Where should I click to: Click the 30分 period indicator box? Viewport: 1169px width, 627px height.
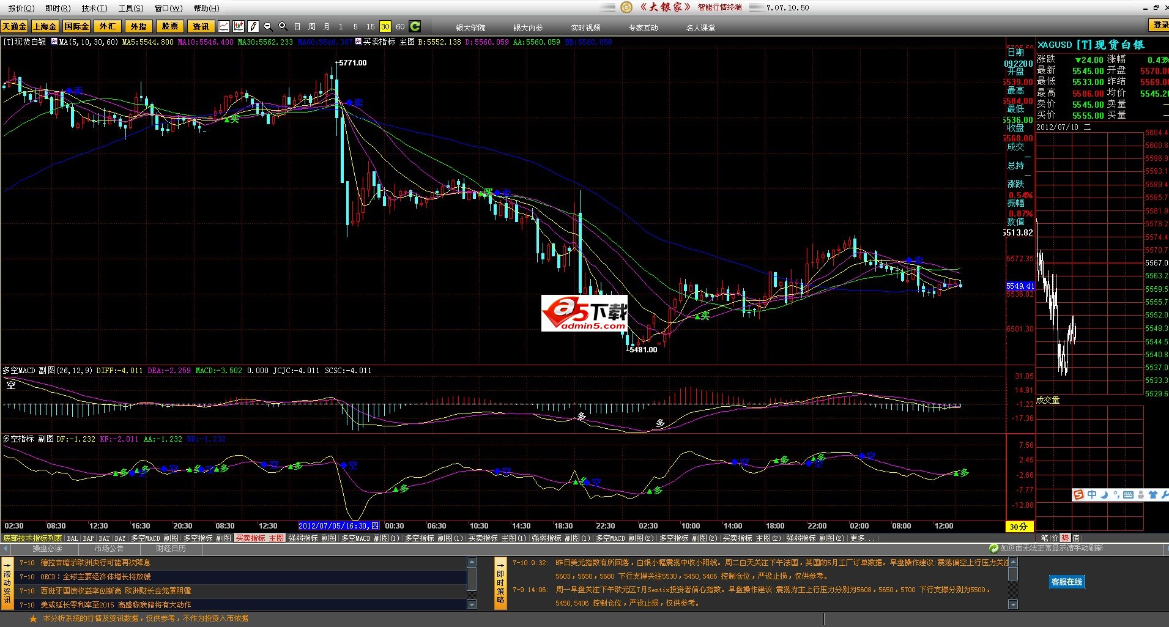(x=1019, y=527)
